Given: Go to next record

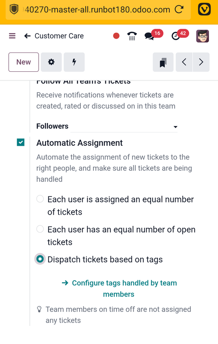Looking at the screenshot, I should [x=201, y=62].
